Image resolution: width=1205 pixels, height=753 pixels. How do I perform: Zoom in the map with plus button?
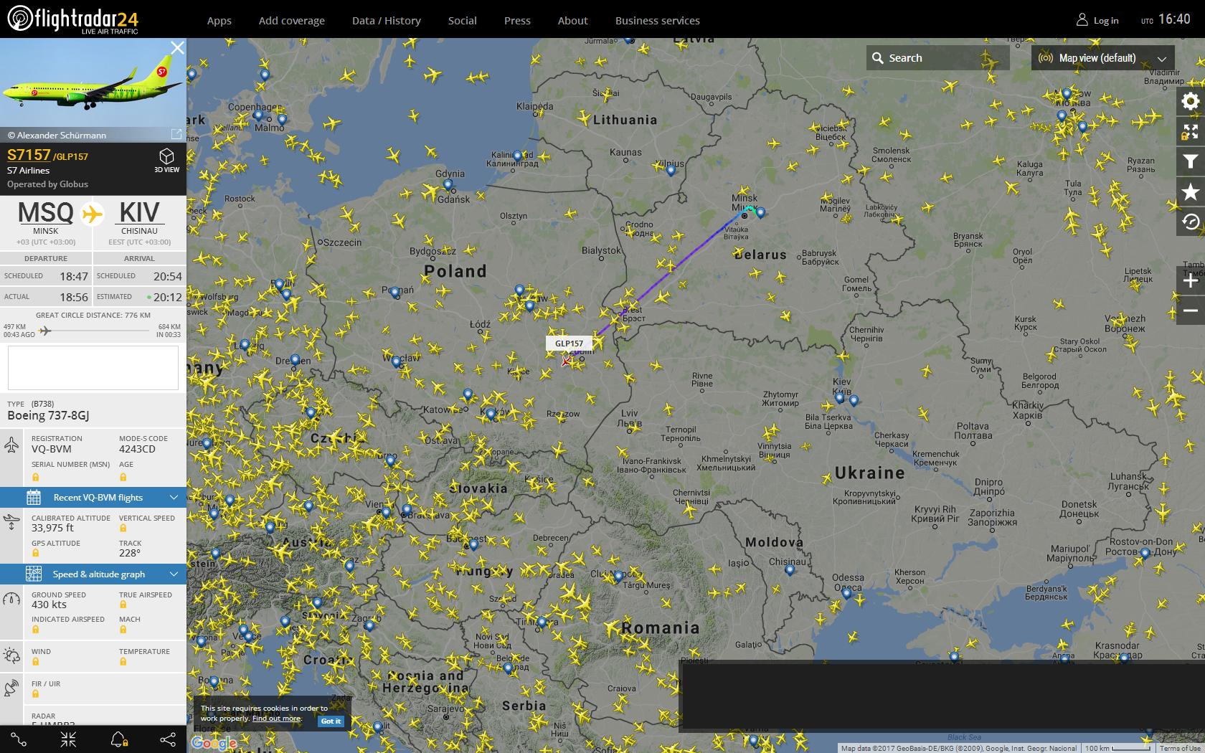(1191, 280)
